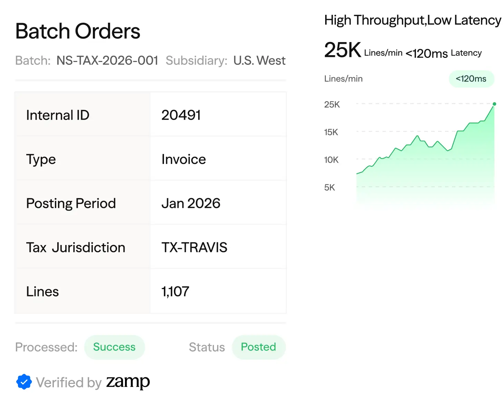Click the Posted status badge

click(x=258, y=347)
